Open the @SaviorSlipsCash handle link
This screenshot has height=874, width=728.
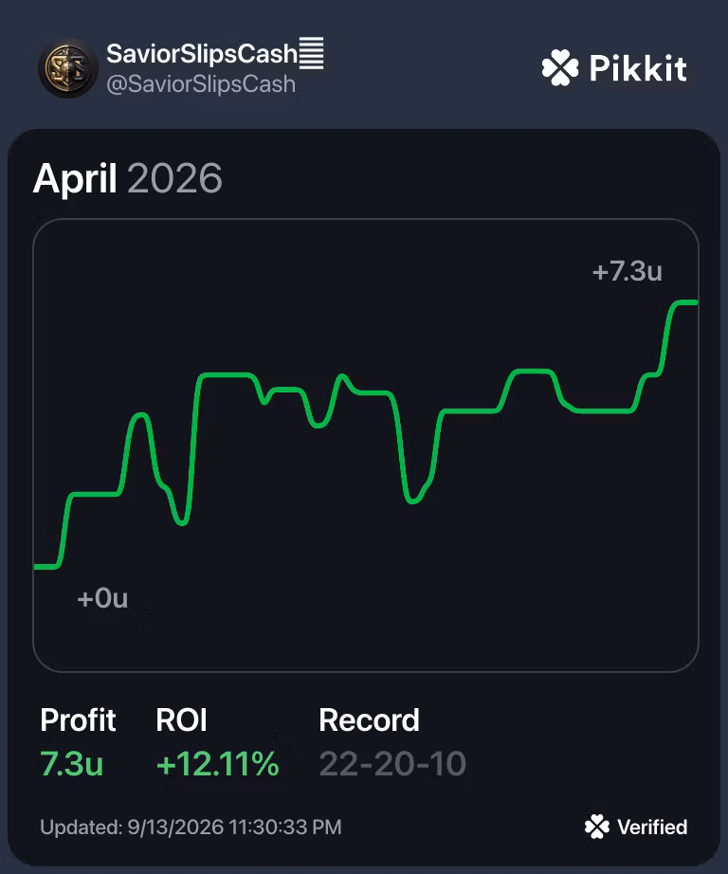pos(201,84)
